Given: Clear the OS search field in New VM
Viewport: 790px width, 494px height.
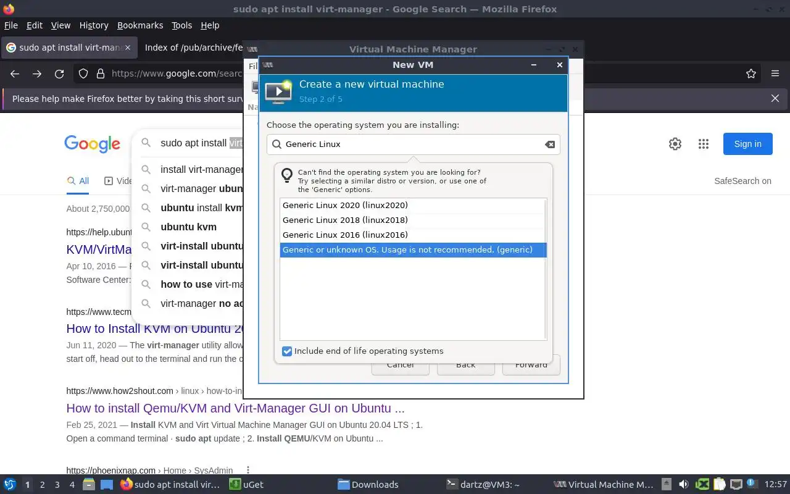Looking at the screenshot, I should pyautogui.click(x=549, y=144).
